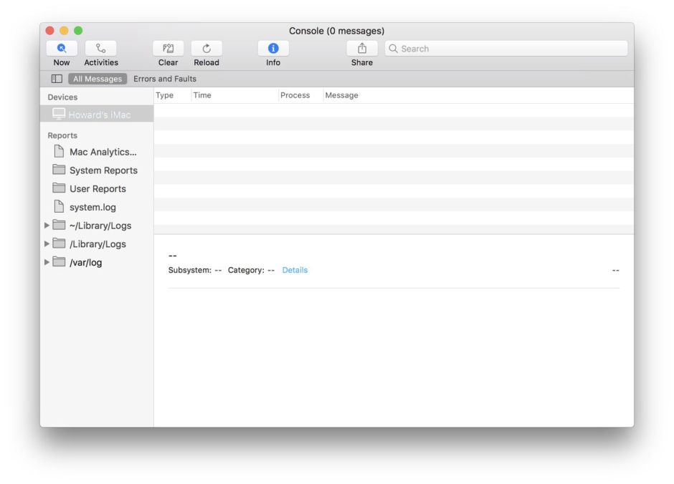Open system.log file in sidebar
This screenshot has width=674, height=484.
click(92, 207)
